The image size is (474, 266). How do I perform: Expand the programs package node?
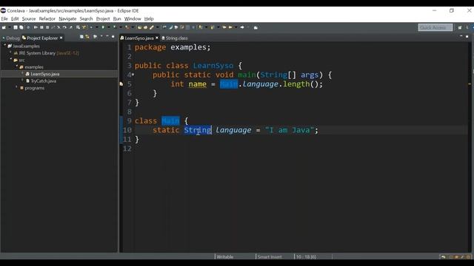pos(16,87)
